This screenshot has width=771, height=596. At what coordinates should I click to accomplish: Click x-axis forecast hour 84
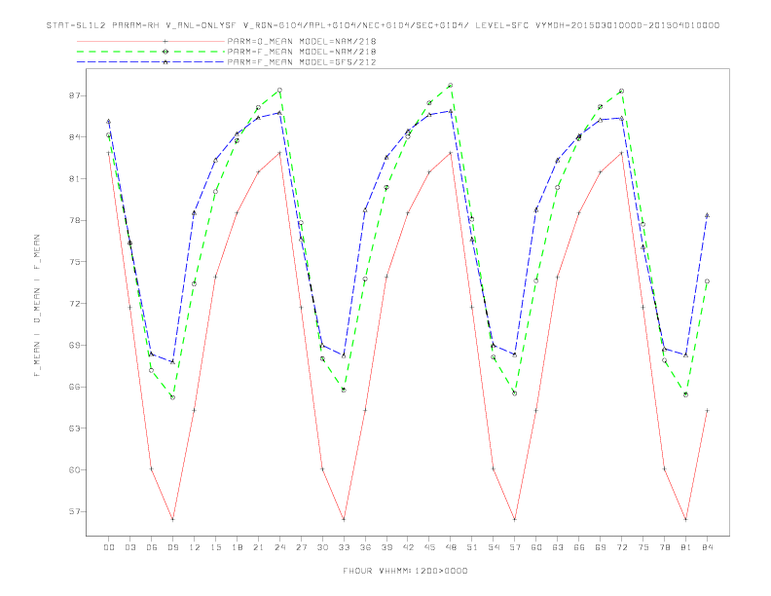click(x=707, y=547)
